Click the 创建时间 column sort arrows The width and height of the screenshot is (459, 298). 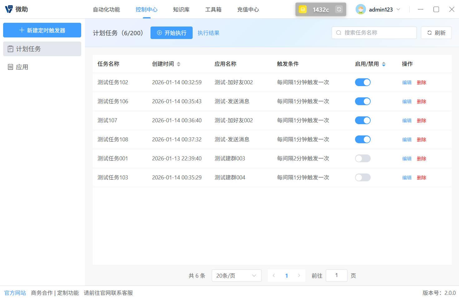[179, 64]
